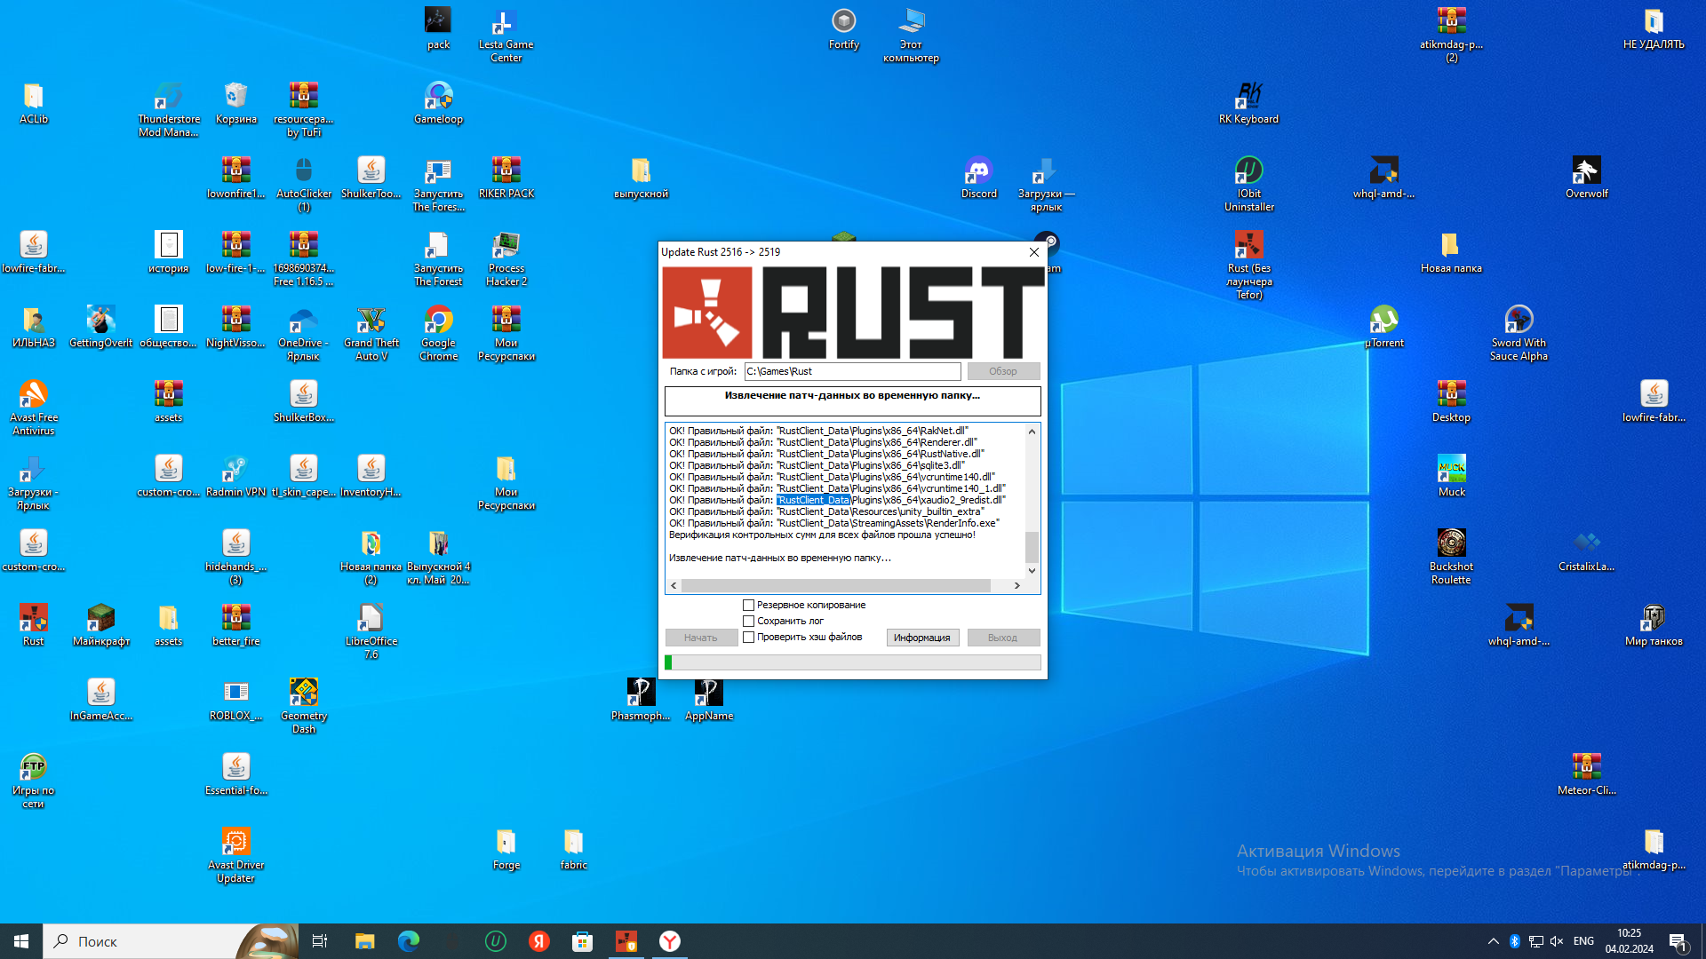Open the µTorrent desktop shortcut
Image resolution: width=1706 pixels, height=959 pixels.
pos(1383,327)
